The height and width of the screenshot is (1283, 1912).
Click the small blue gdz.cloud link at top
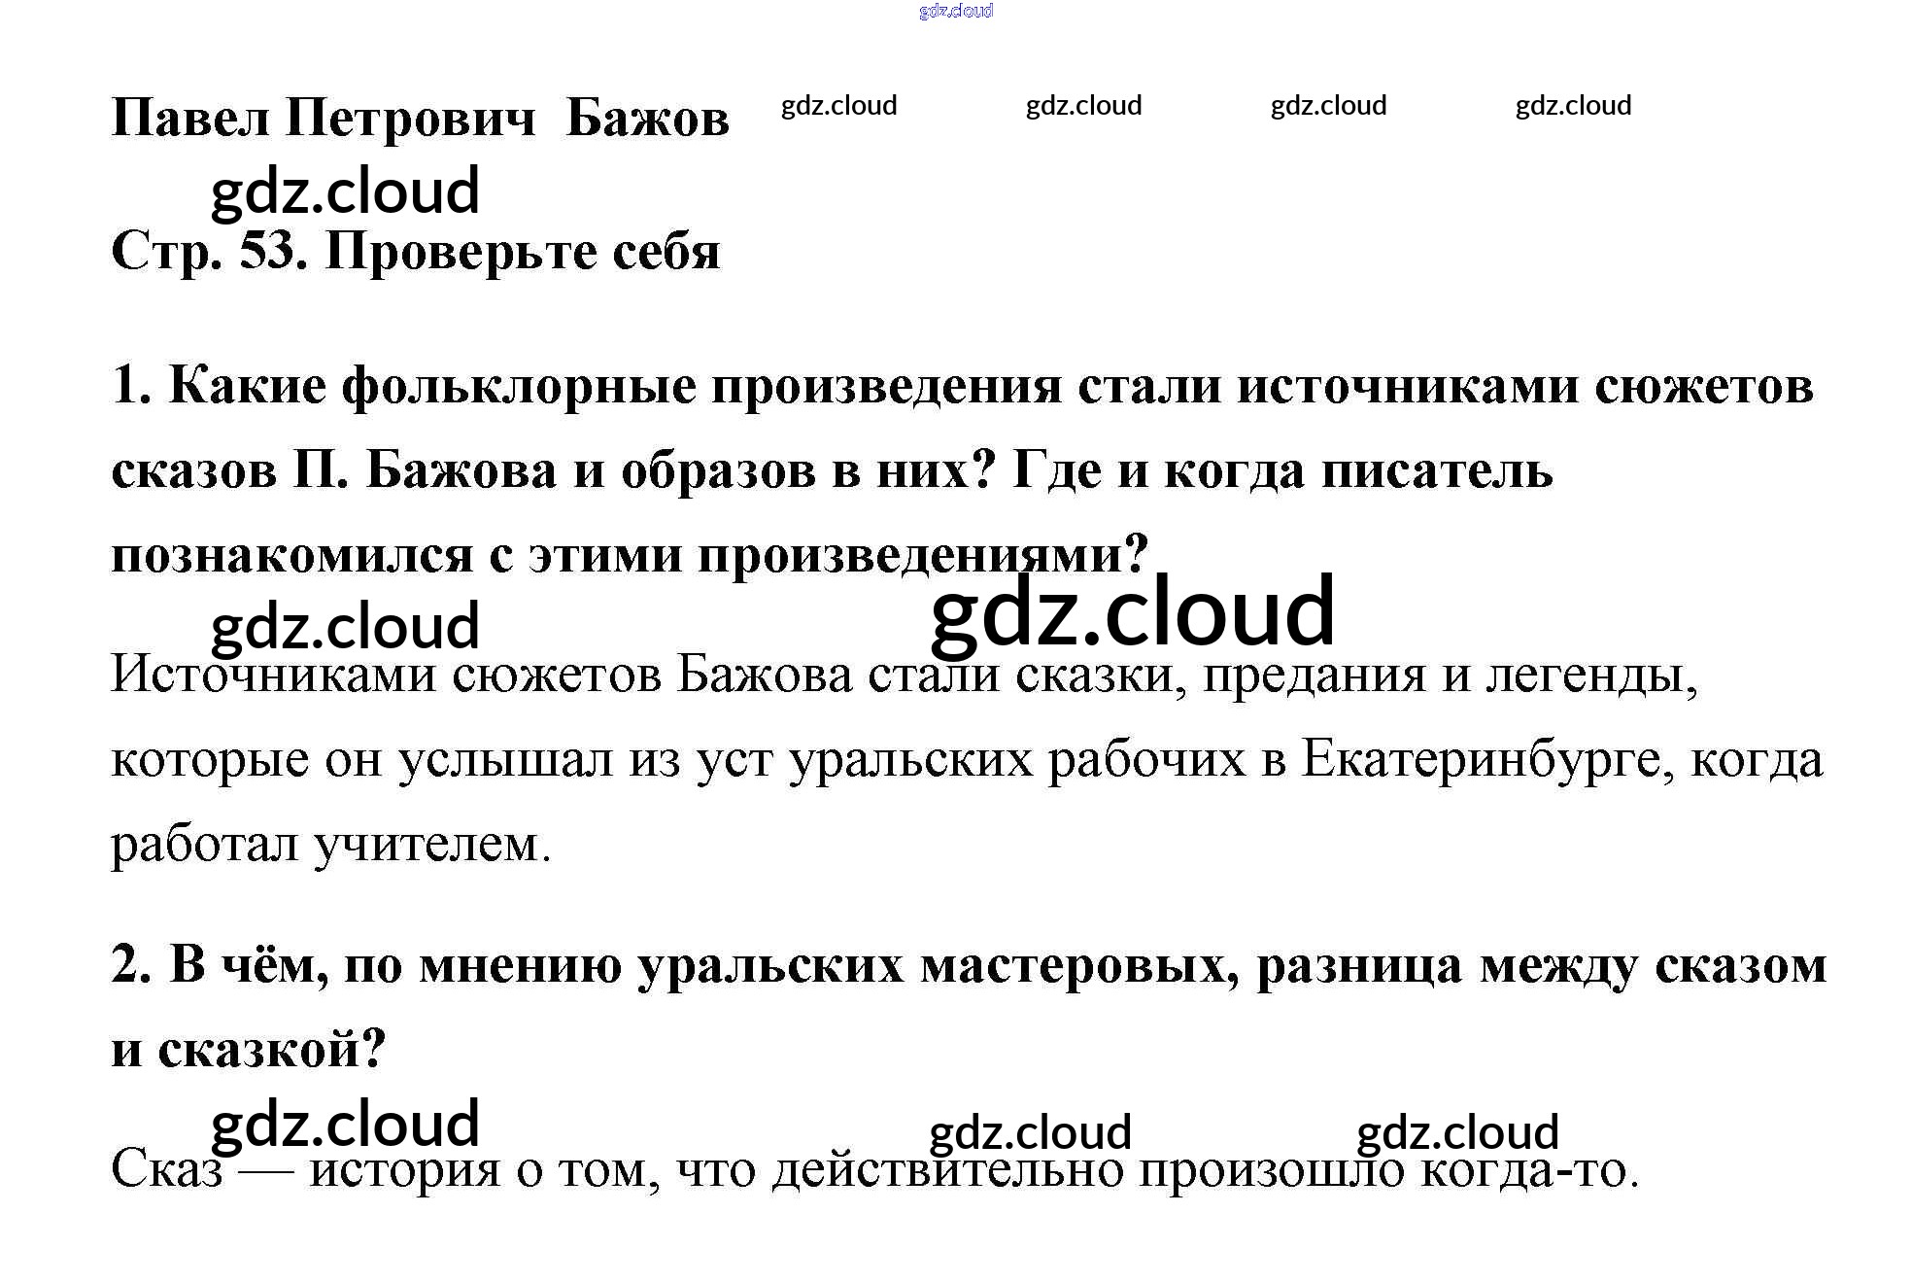pyautogui.click(x=955, y=11)
